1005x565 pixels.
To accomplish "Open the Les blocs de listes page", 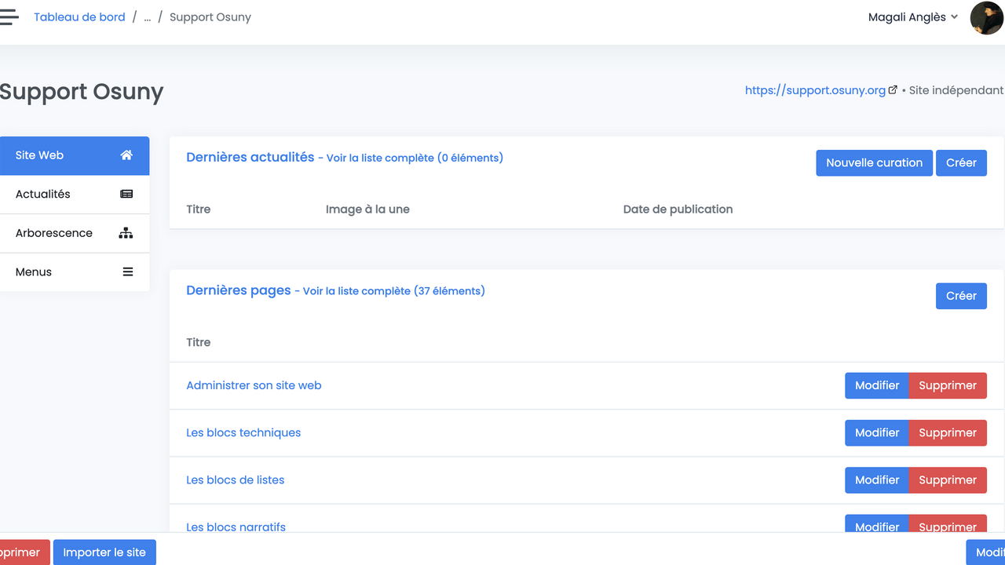I will tap(235, 479).
